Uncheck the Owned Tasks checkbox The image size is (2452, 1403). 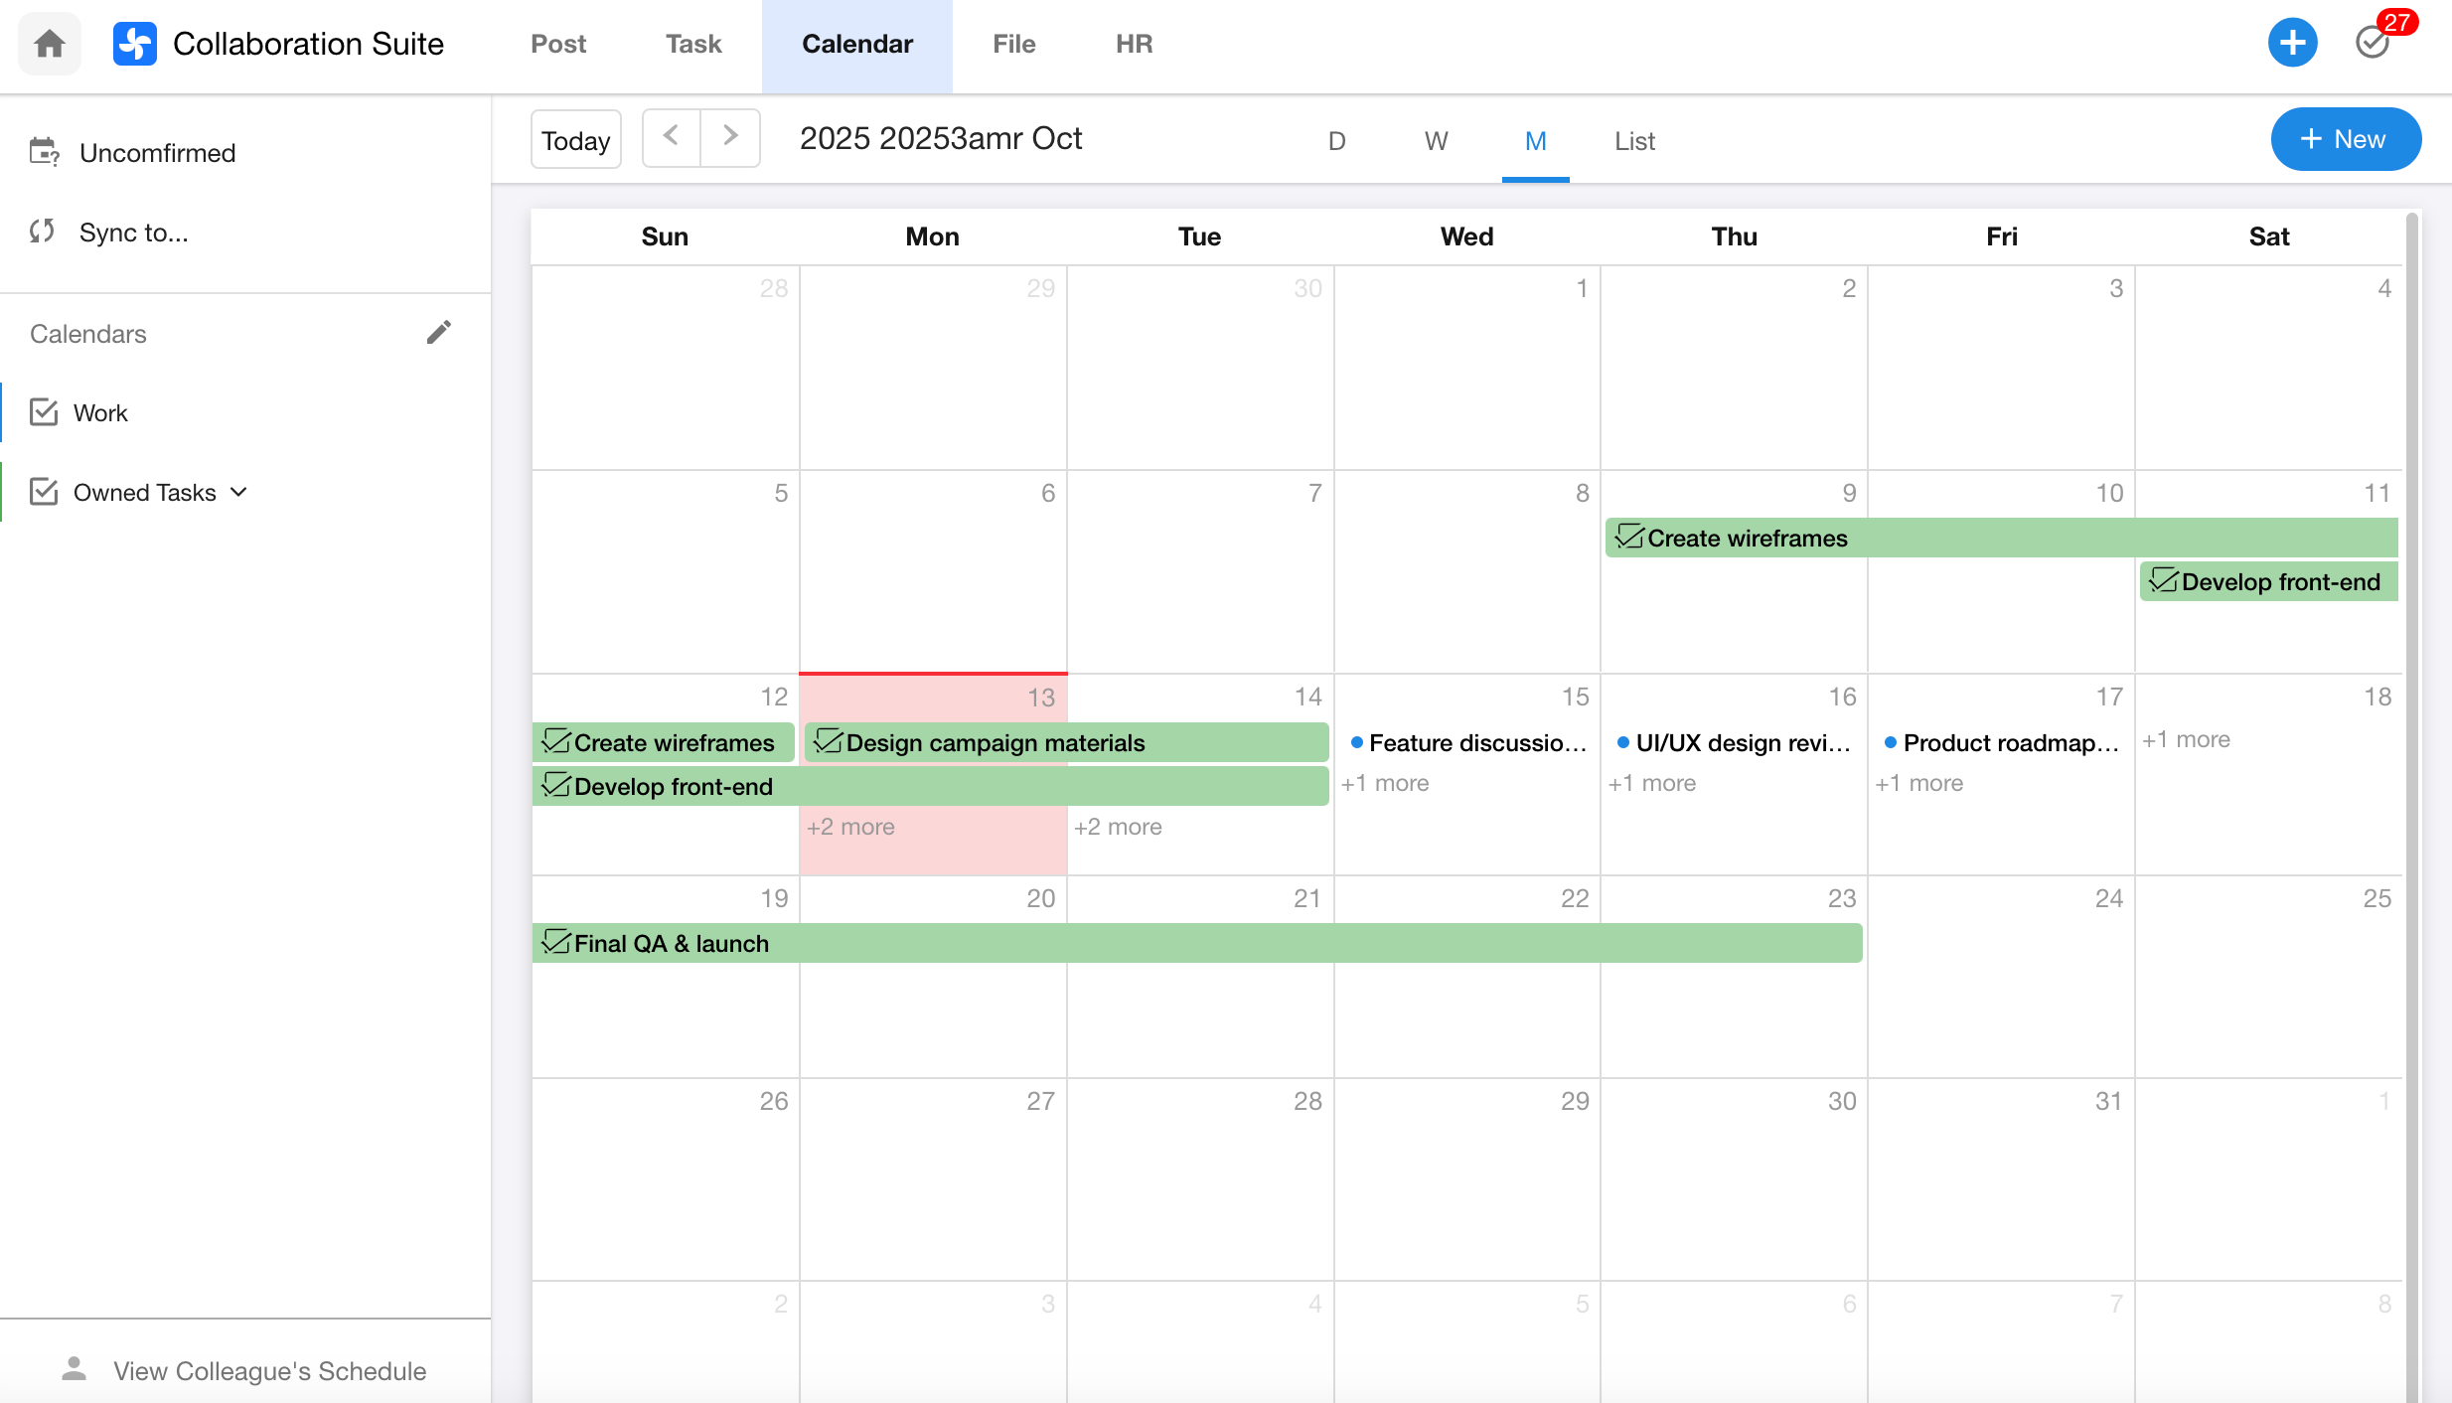click(44, 491)
